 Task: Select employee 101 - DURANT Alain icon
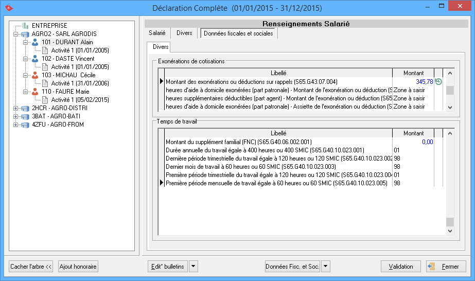(35, 42)
